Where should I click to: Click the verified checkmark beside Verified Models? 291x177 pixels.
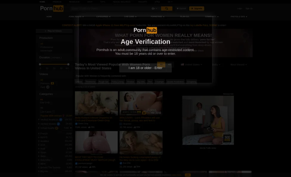pyautogui.click(x=58, y=124)
